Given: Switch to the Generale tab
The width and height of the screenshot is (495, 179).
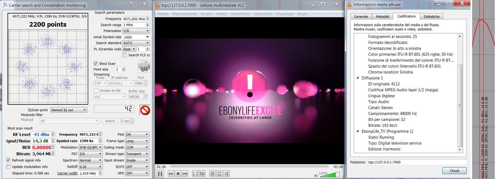Looking at the screenshot, I should click(x=361, y=17).
